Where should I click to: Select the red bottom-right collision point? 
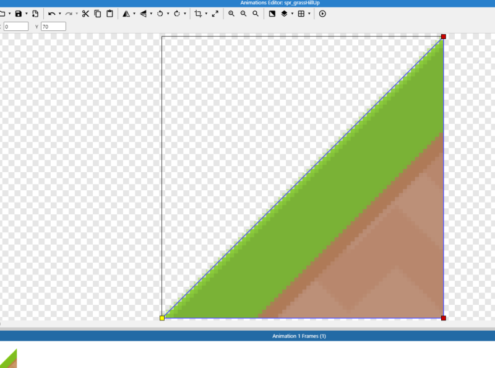(x=444, y=318)
